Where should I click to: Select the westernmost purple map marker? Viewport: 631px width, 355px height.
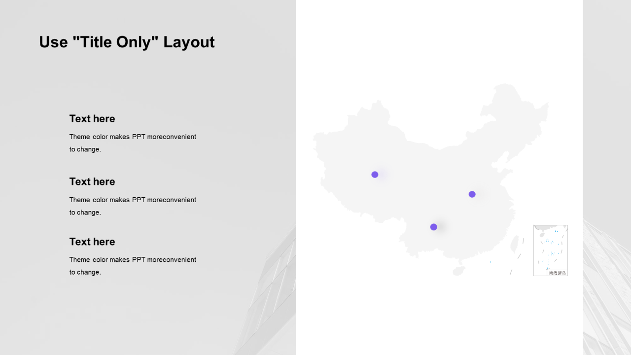point(375,175)
